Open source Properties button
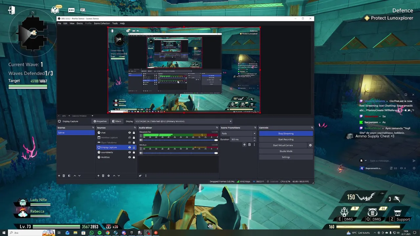 pos(100,121)
